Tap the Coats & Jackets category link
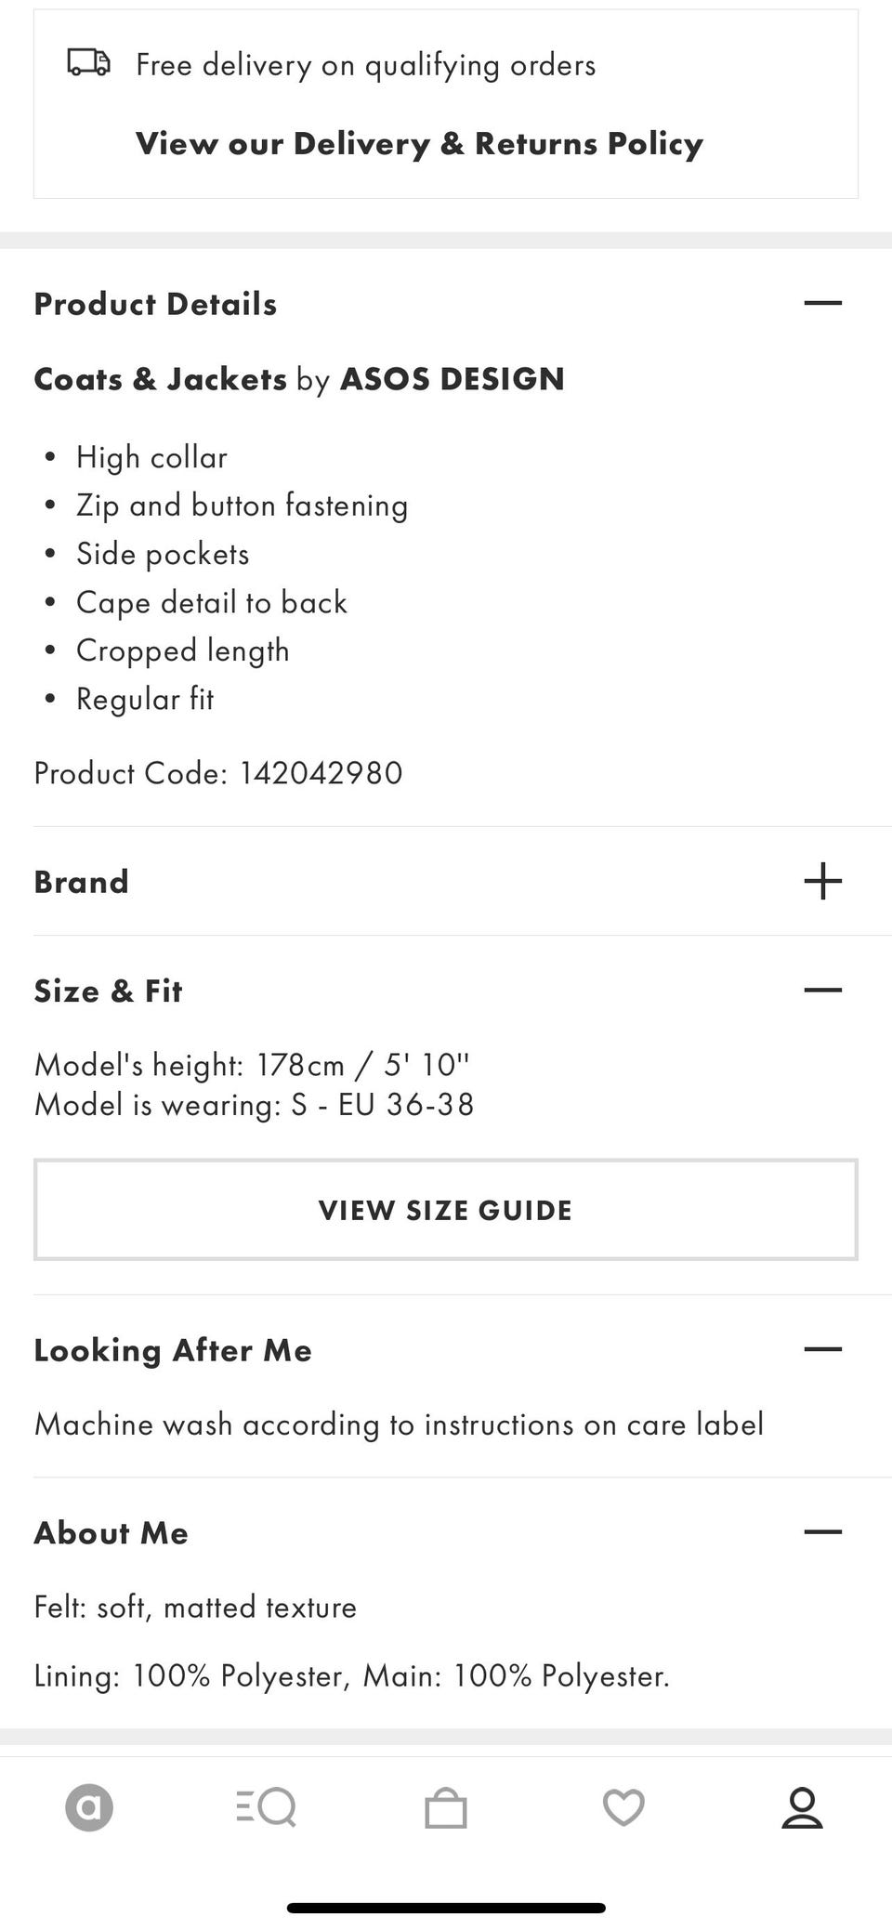892x1930 pixels. coord(160,379)
